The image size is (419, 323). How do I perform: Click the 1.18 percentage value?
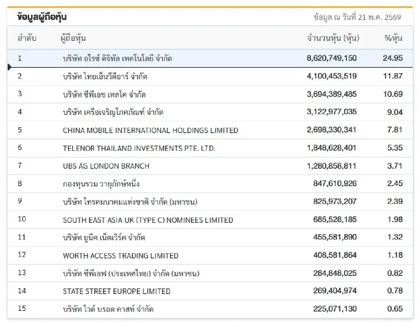click(x=395, y=255)
